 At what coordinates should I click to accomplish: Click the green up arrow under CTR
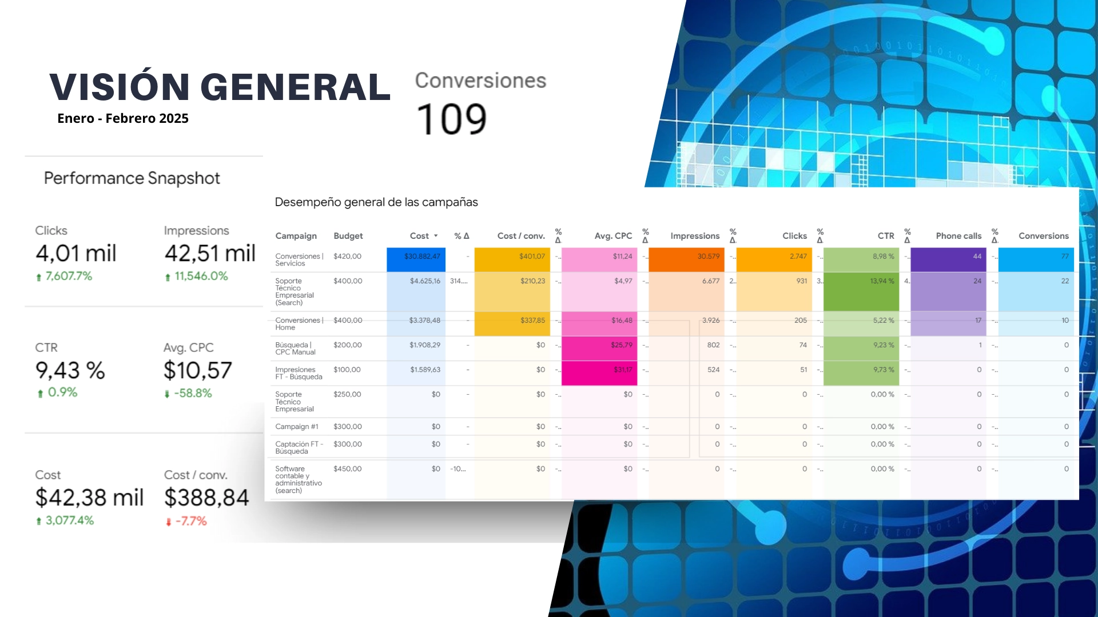click(40, 394)
